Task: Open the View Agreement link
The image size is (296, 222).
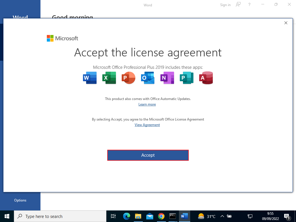Action: 147,125
